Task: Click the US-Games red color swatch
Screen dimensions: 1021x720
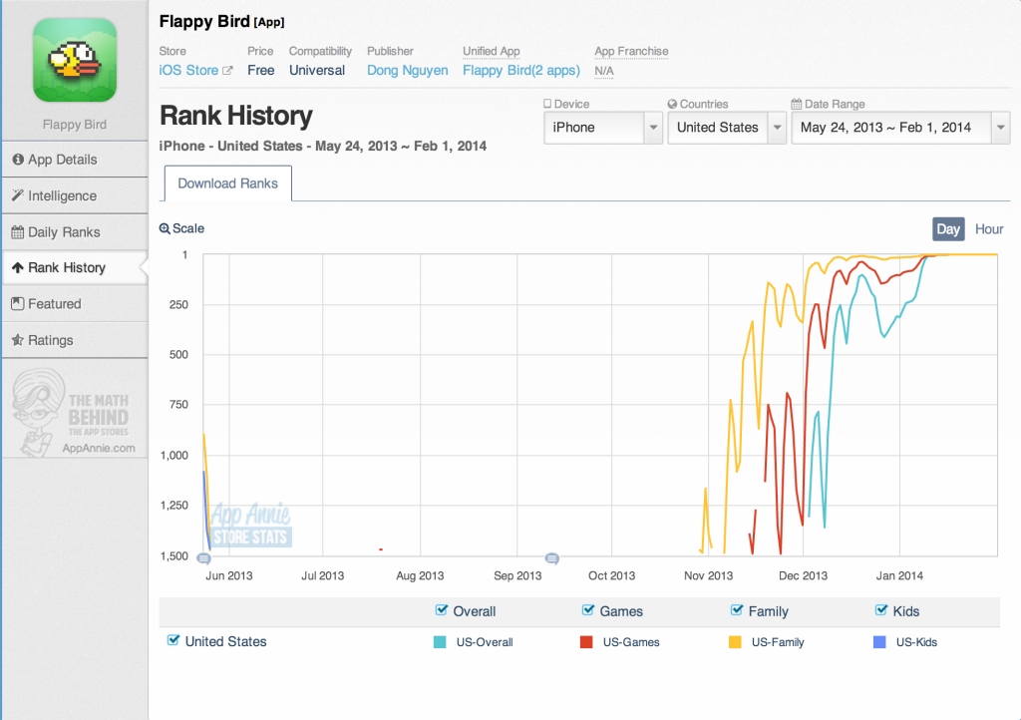Action: coord(586,642)
